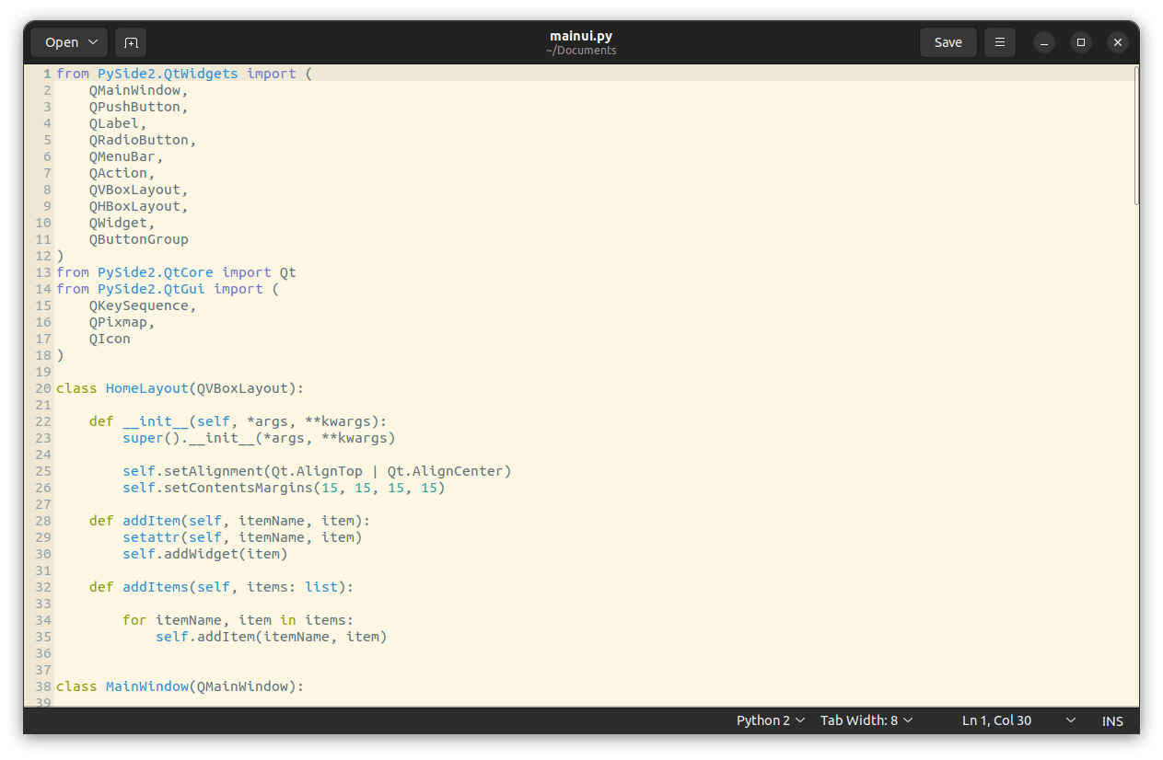
Task: Click the Save button
Action: click(x=948, y=42)
